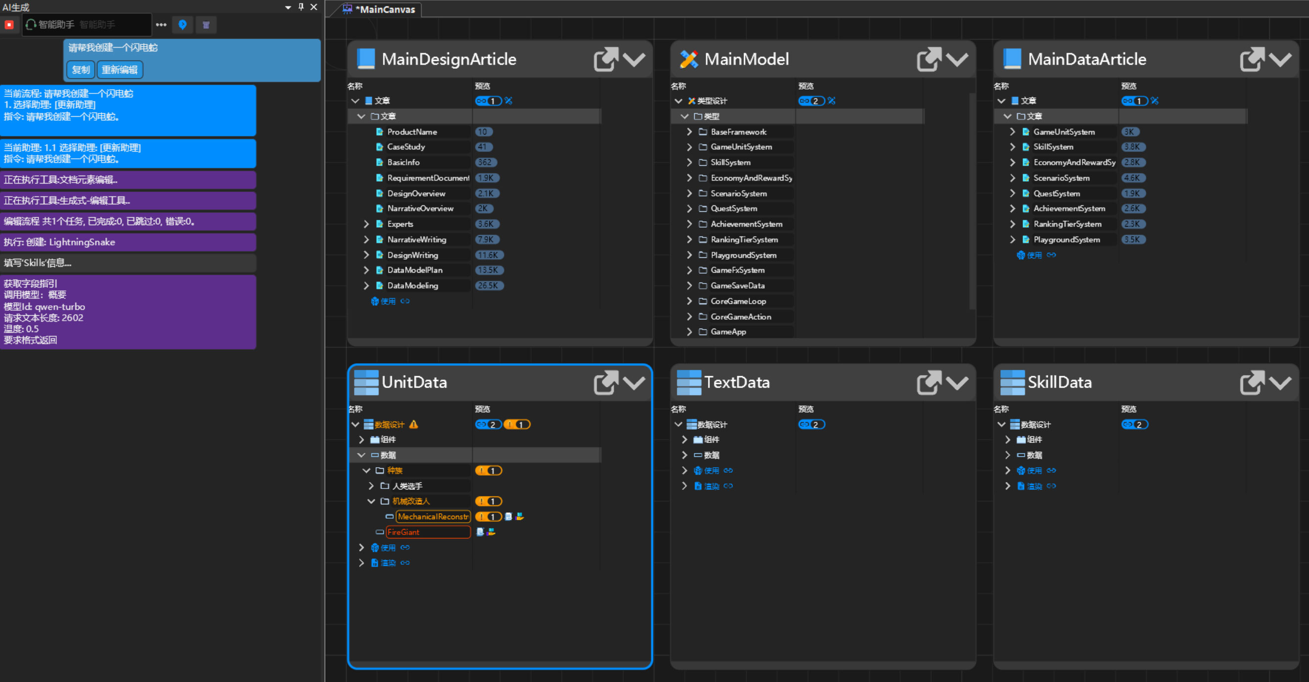
Task: Click the warning badge on the UnitData 数据设计 row
Action: pos(517,424)
